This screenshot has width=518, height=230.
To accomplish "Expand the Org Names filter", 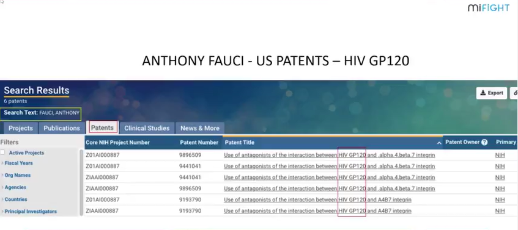I will point(17,175).
